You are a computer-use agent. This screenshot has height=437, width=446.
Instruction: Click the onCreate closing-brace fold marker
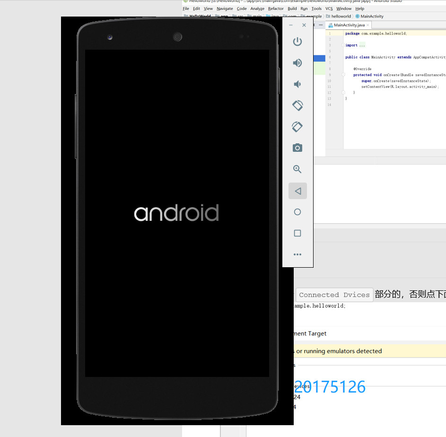coord(343,92)
